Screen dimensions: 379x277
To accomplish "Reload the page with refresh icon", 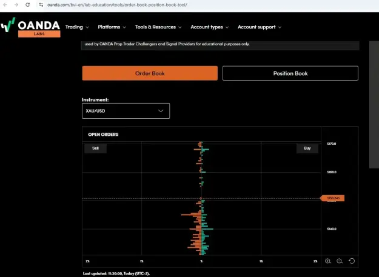I will (27, 5).
